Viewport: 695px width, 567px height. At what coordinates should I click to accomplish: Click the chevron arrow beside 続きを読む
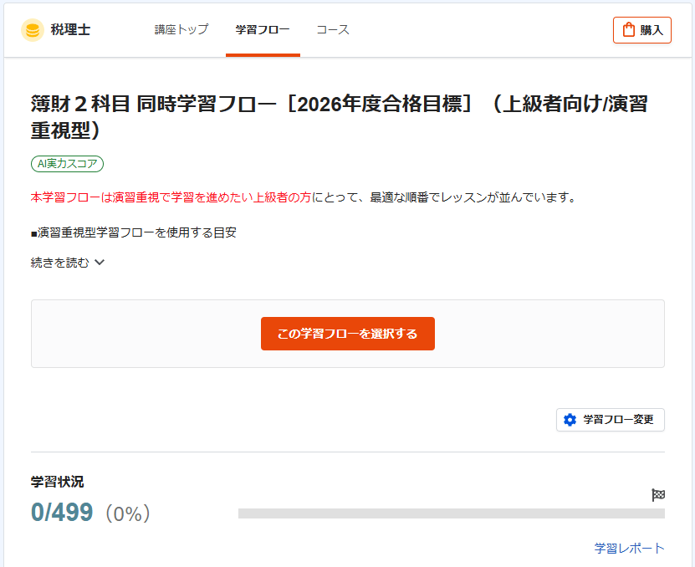(x=98, y=263)
